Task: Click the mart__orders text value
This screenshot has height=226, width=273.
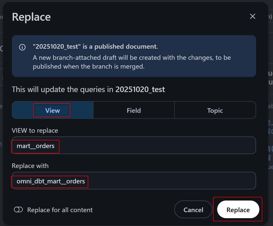Action: click(x=36, y=146)
